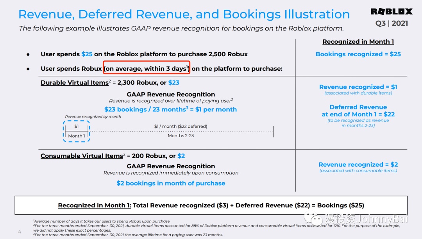The image size is (422, 239).
Task: Click the "Deferred Revenue at end of Month 1" text
Action: point(358,111)
